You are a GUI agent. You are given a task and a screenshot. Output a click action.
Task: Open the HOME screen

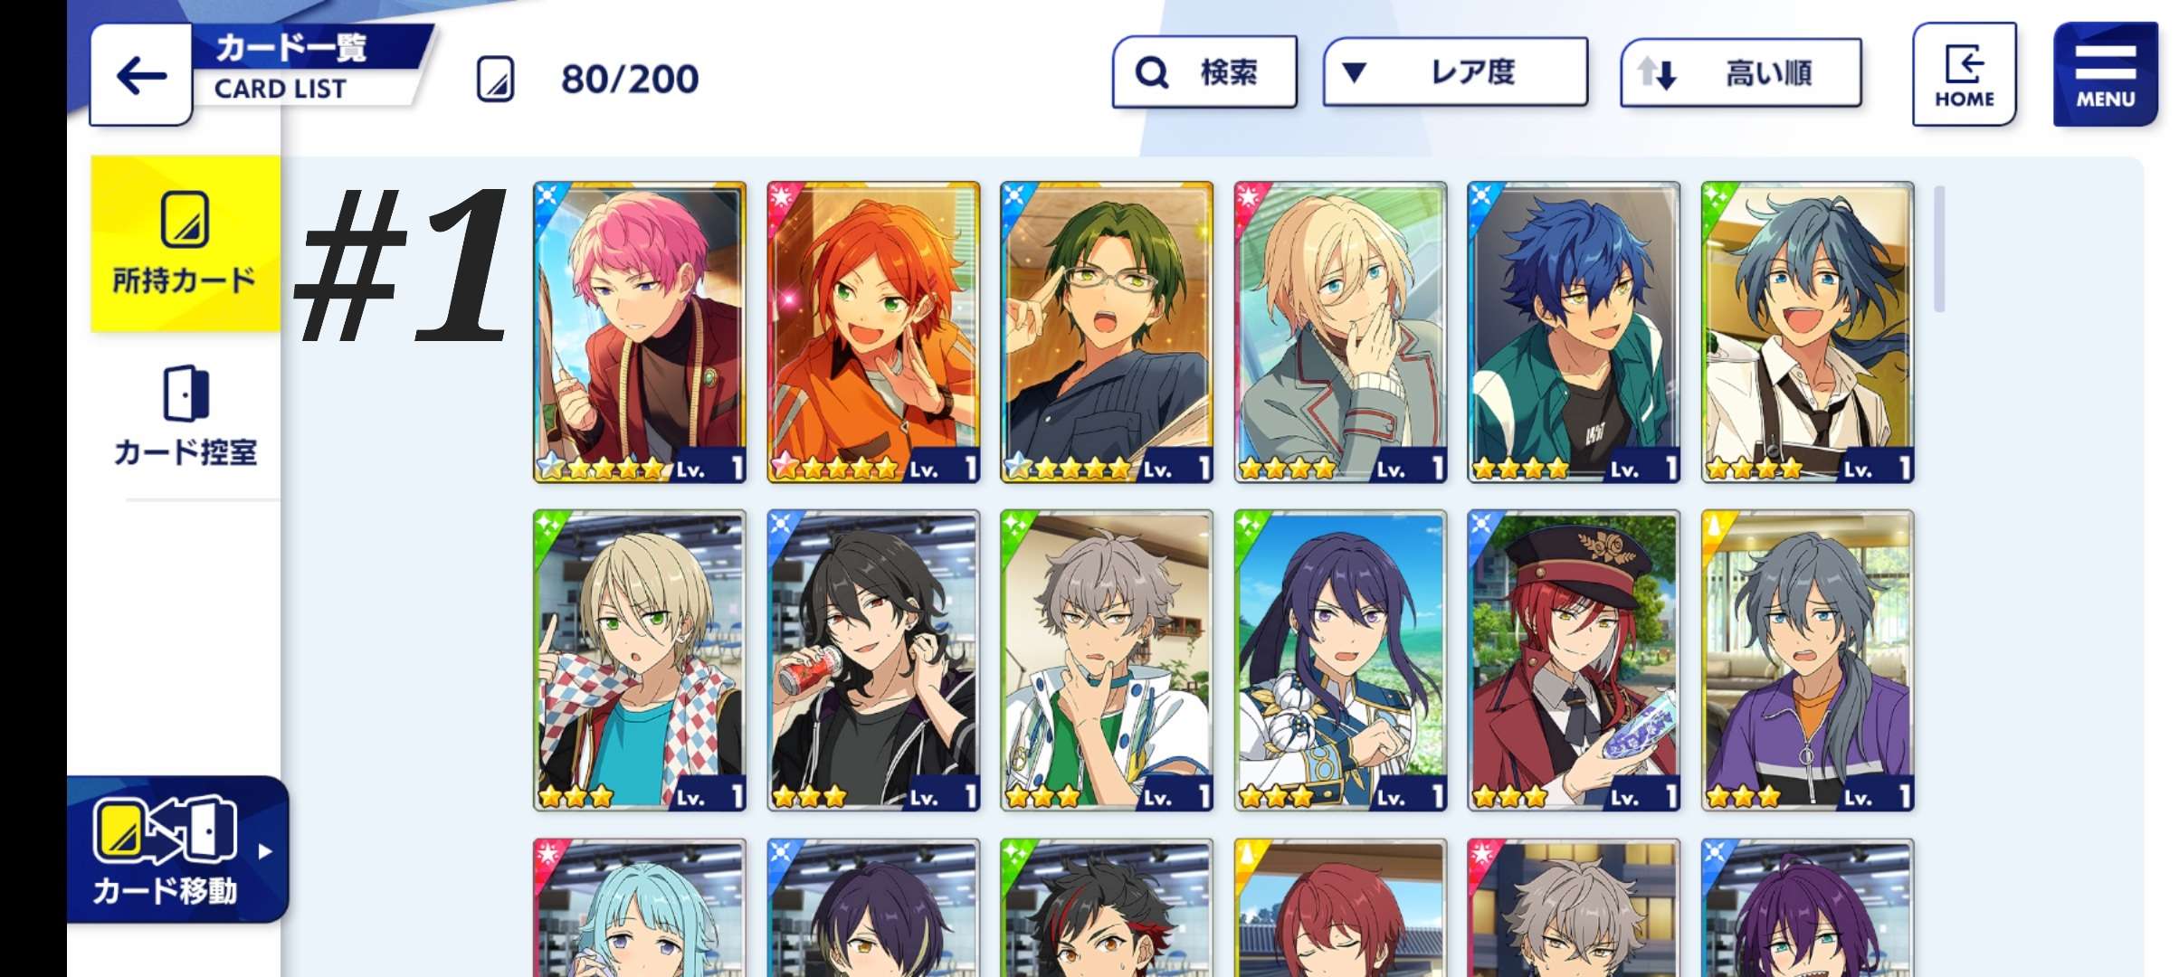pos(1965,74)
